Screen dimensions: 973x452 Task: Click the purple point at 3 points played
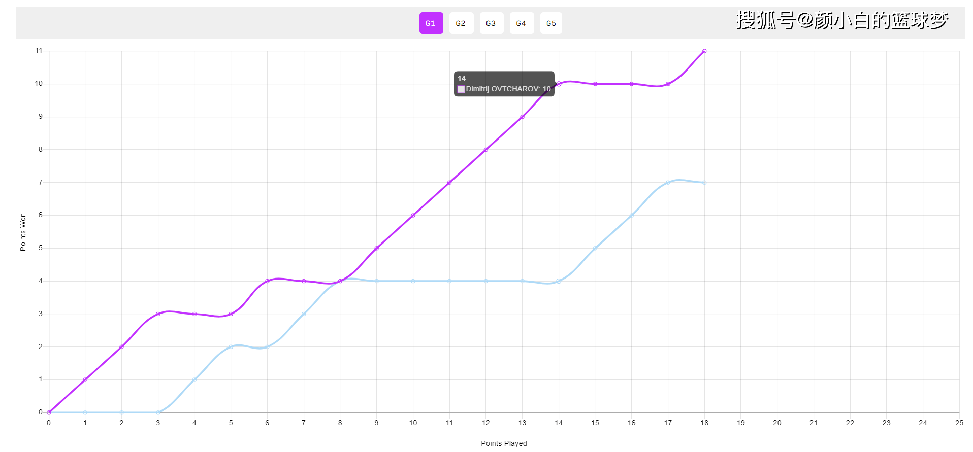[x=158, y=314]
